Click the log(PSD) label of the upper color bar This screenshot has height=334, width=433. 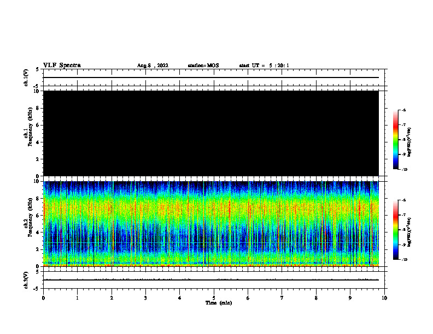click(409, 142)
